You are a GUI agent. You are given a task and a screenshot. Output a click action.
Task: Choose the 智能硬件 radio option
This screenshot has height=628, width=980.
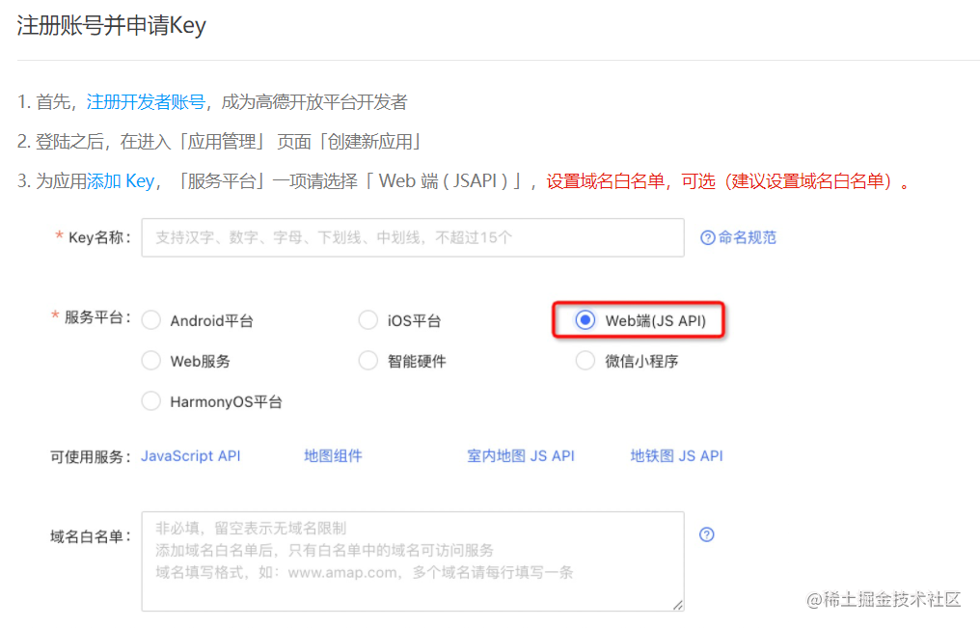click(x=368, y=361)
